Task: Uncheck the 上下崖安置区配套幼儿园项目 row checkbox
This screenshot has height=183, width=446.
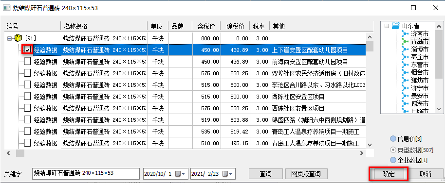Action: point(28,50)
